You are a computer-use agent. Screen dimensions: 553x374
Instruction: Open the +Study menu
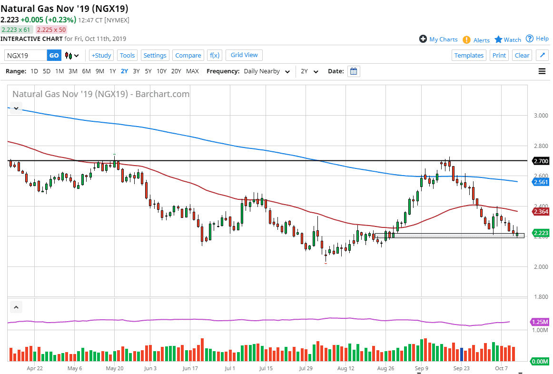[x=101, y=55]
